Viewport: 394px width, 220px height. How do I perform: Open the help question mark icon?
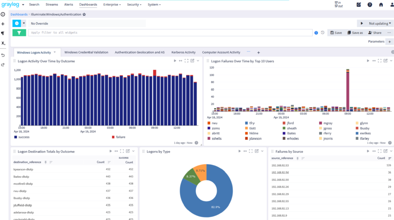pyautogui.click(x=370, y=5)
